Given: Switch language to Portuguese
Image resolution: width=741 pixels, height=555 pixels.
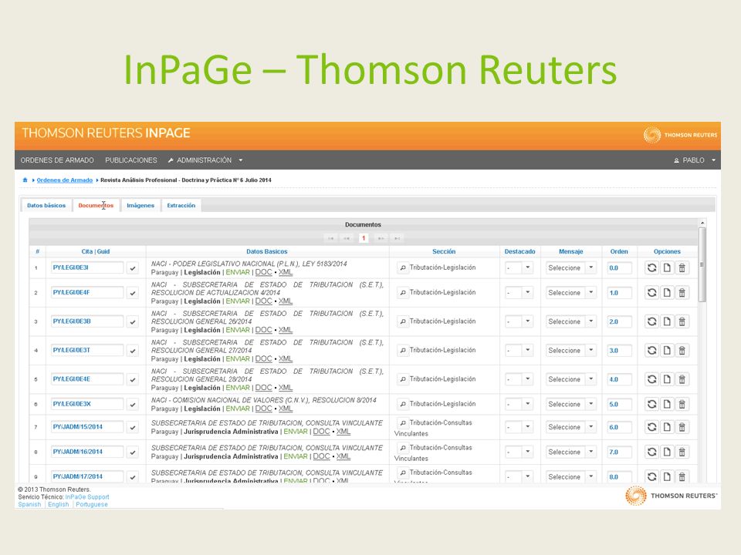Looking at the screenshot, I should pyautogui.click(x=92, y=504).
